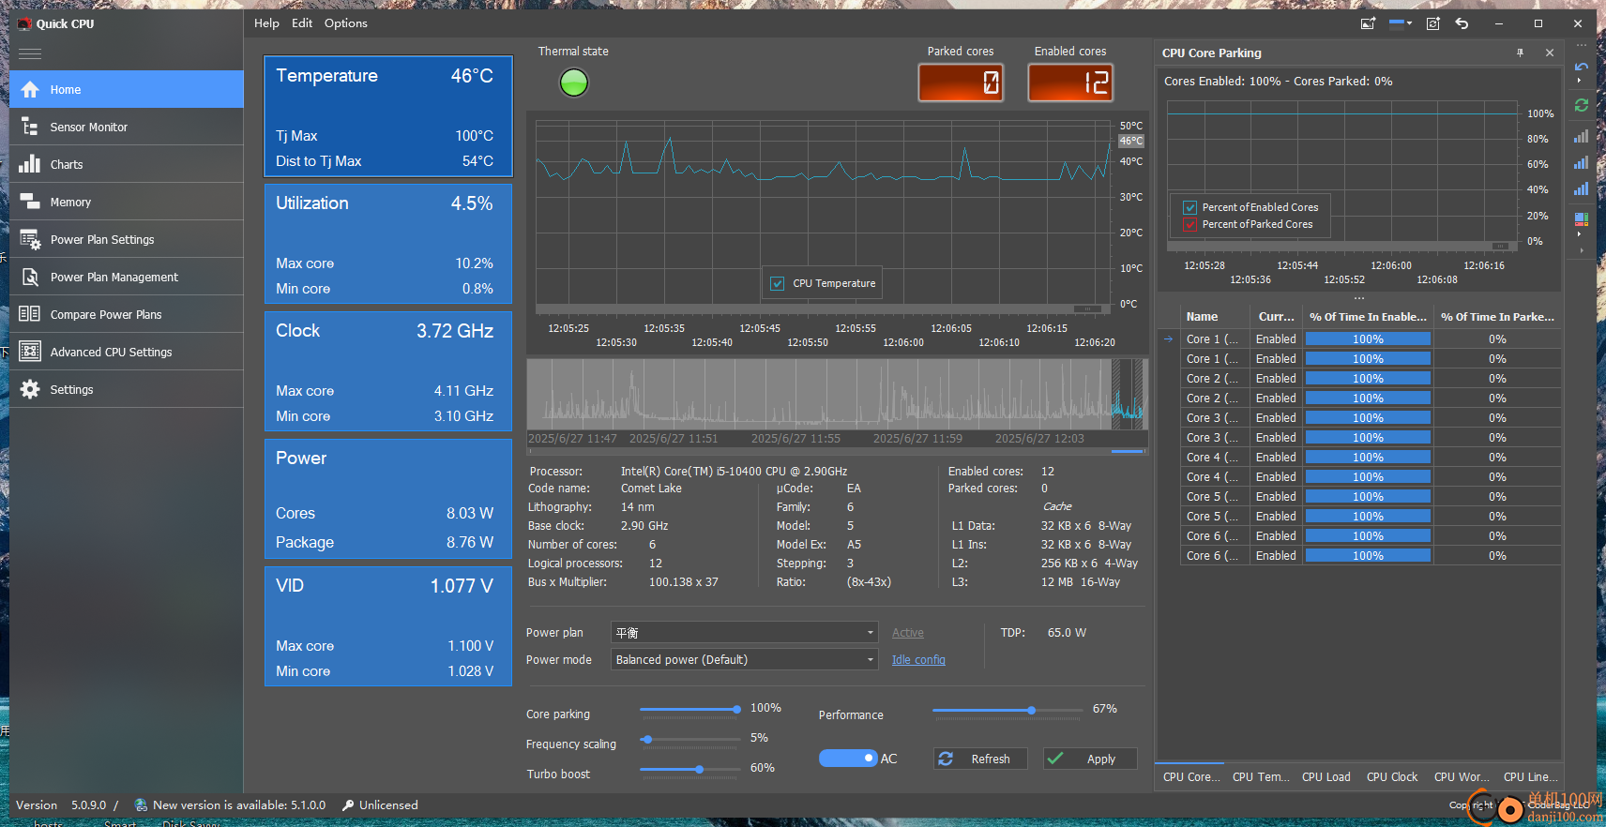Click the new version update icon in status bar
Screen dimensions: 1606x827
point(141,805)
